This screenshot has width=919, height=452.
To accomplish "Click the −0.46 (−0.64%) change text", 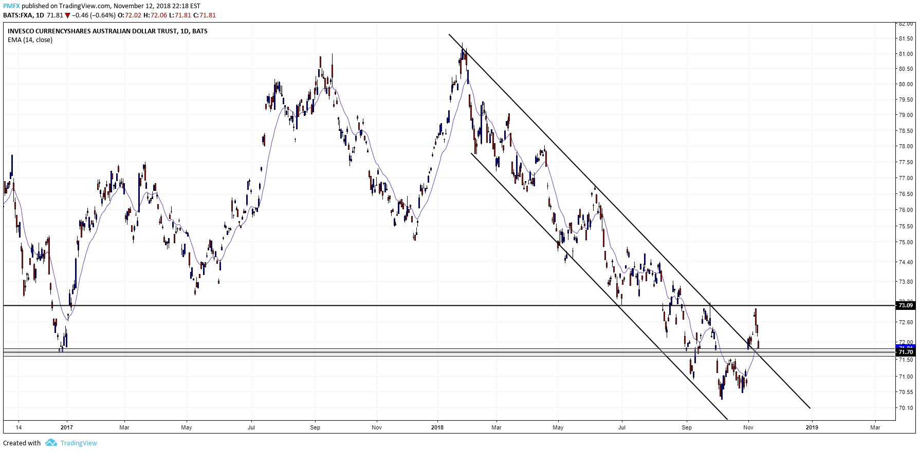I will point(94,15).
